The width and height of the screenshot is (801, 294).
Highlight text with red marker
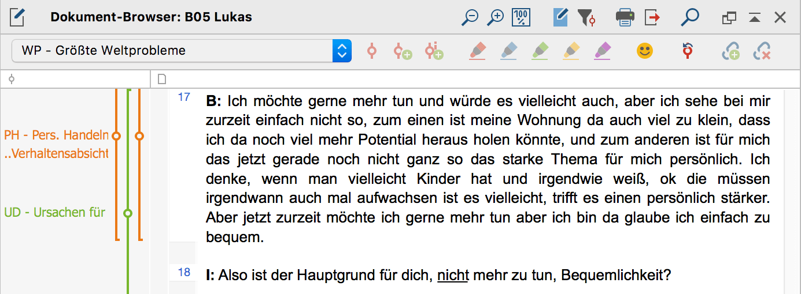click(x=477, y=51)
